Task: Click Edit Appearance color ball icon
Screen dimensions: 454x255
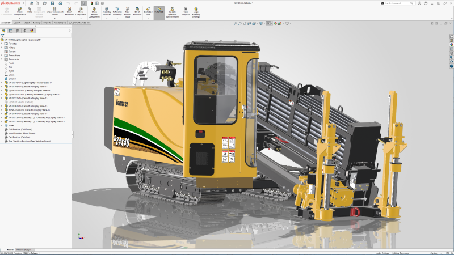Action: (x=275, y=23)
